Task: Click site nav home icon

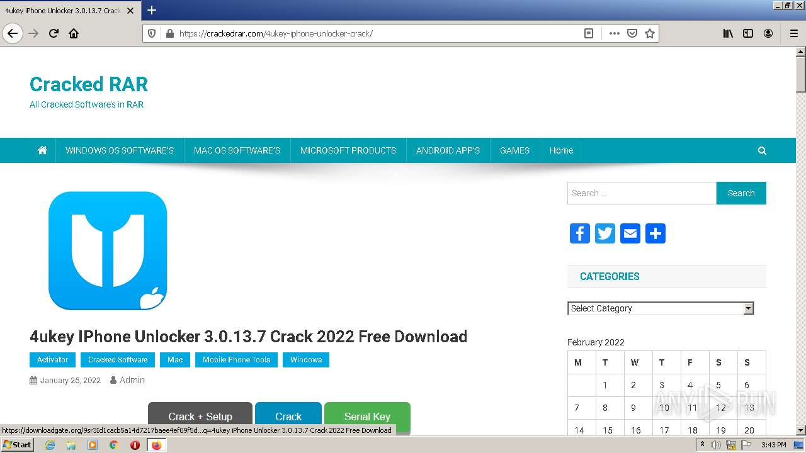Action: 42,150
